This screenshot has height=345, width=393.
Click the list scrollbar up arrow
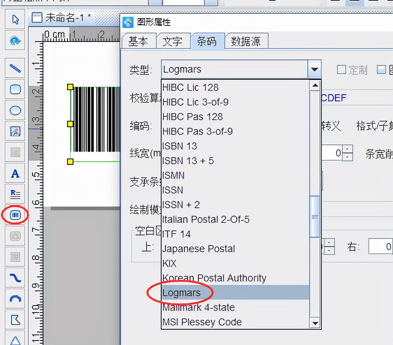coord(315,86)
